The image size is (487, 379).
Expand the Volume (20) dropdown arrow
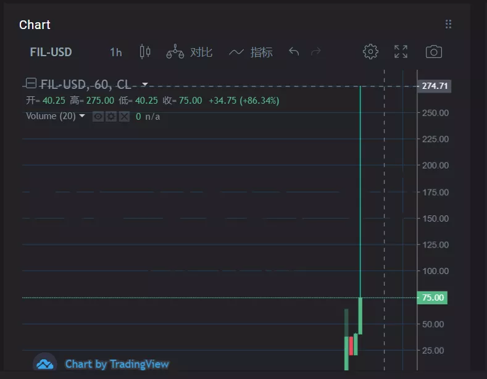(82, 116)
